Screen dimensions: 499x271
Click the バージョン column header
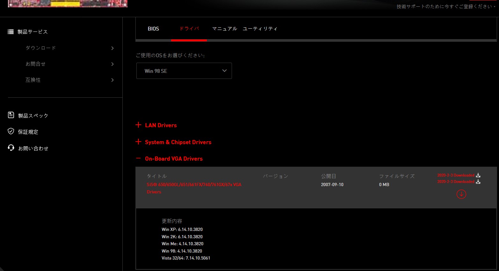[x=275, y=176]
